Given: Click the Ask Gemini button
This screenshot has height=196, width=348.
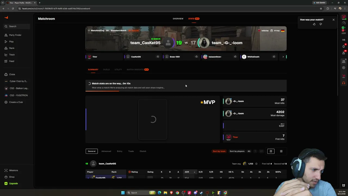Looking at the screenshot, I should tap(319, 3).
